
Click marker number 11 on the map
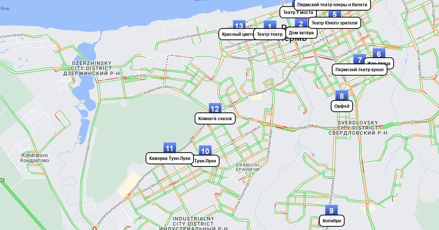[x=169, y=148]
